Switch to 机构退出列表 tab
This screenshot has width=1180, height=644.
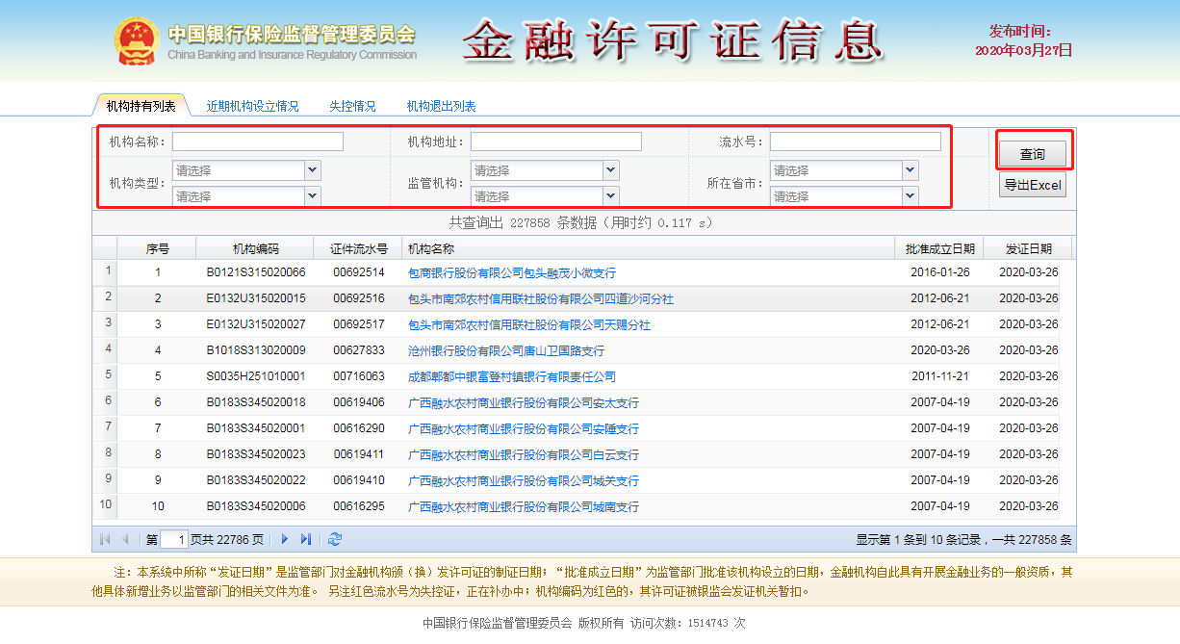441,106
